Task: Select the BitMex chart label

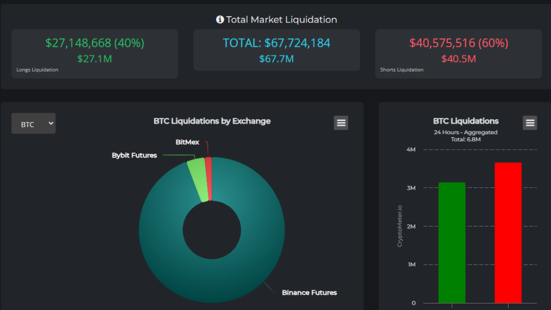Action: 187,142
